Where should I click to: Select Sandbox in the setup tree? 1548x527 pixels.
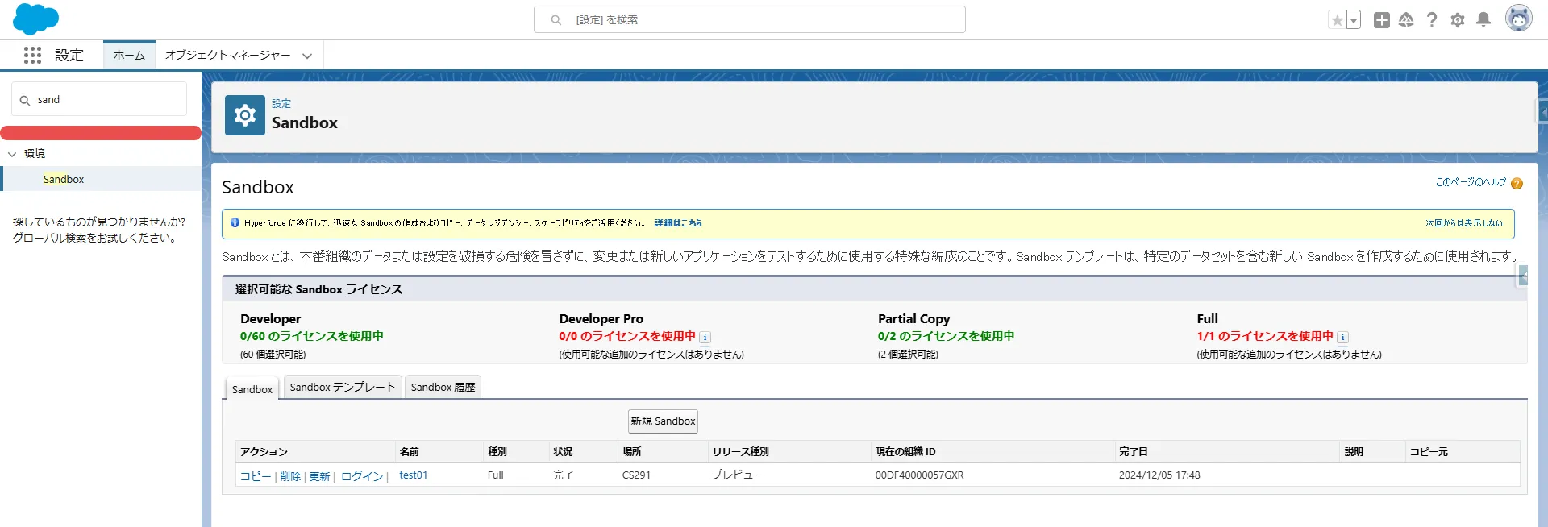pos(64,179)
